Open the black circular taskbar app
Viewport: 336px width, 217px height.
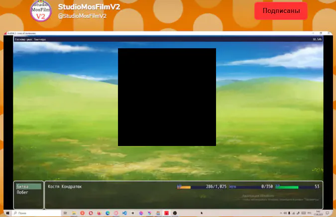(175, 213)
